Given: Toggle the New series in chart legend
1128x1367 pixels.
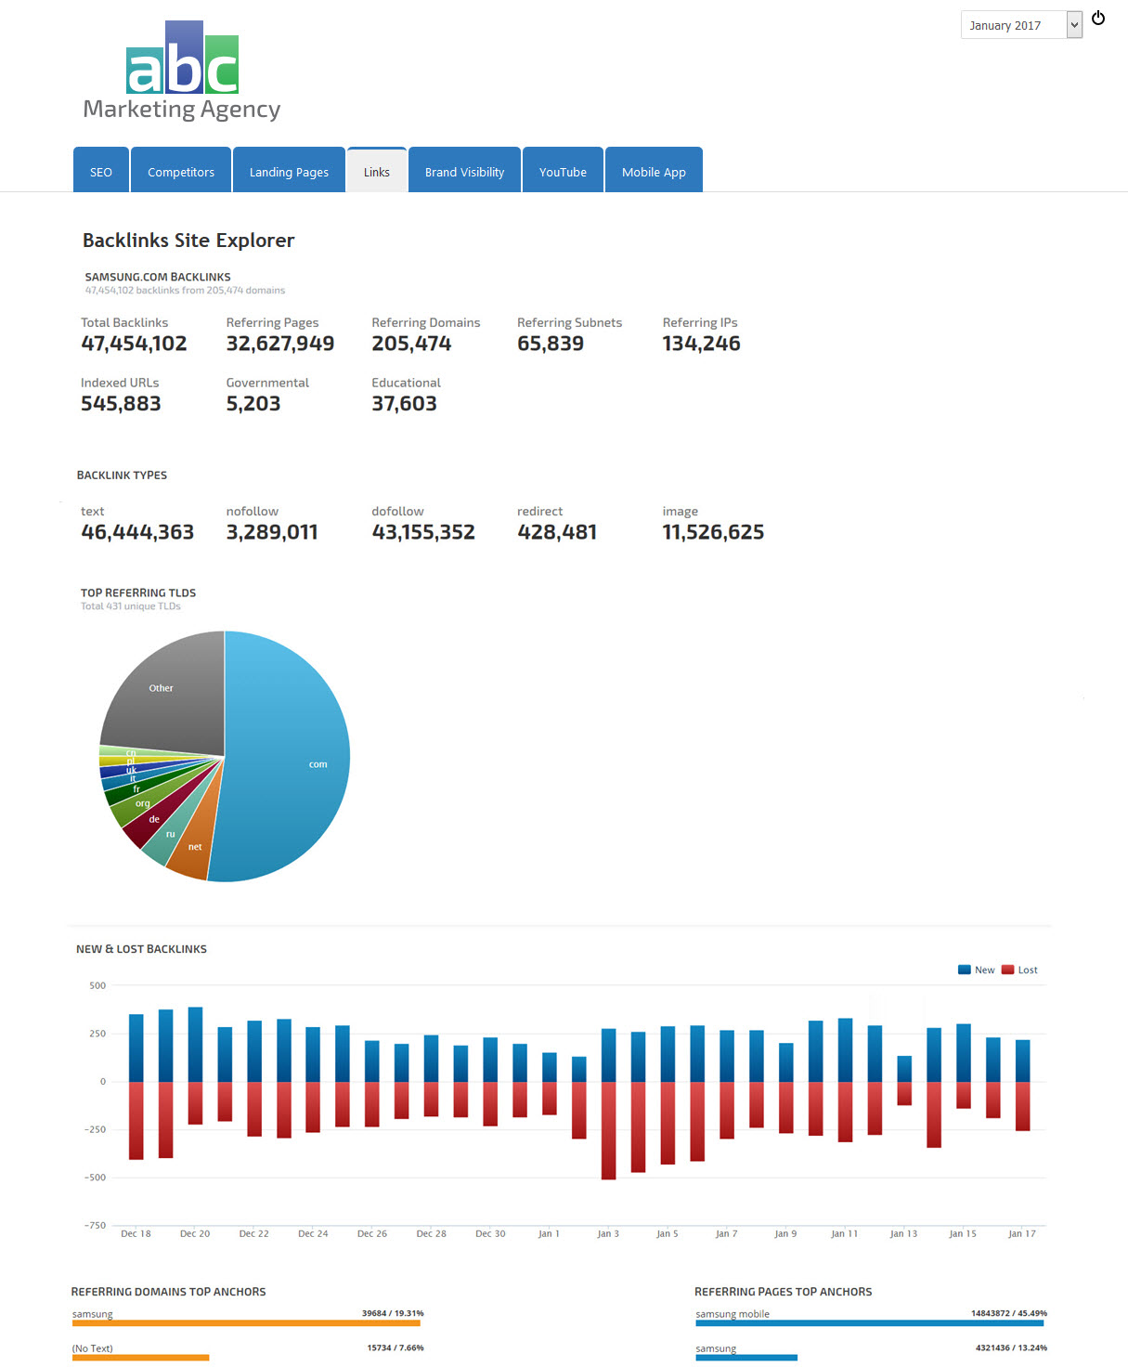Looking at the screenshot, I should (976, 970).
